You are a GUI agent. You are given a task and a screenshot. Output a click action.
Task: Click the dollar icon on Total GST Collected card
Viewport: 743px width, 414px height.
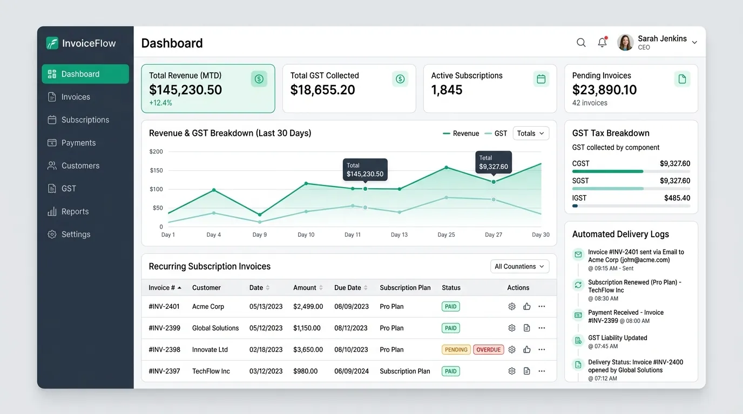click(x=400, y=79)
